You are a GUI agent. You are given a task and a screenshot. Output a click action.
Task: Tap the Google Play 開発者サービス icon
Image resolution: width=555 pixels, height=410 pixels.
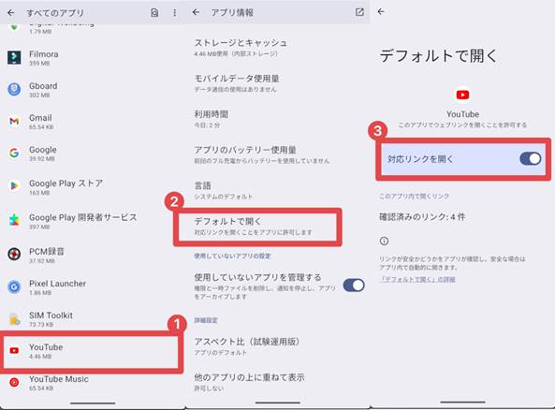pos(14,220)
